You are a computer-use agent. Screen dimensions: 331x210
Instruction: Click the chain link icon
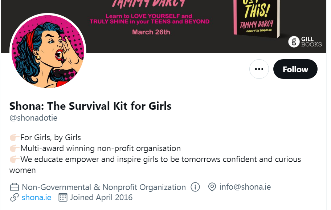click(15, 198)
